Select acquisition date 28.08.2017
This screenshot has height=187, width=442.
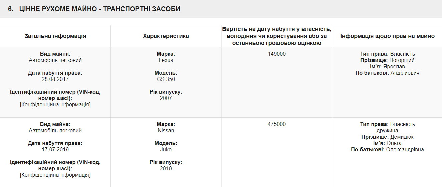55,79
